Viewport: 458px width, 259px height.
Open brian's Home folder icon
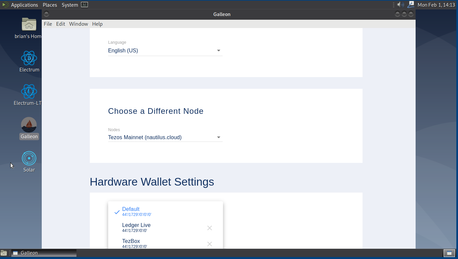tap(29, 28)
